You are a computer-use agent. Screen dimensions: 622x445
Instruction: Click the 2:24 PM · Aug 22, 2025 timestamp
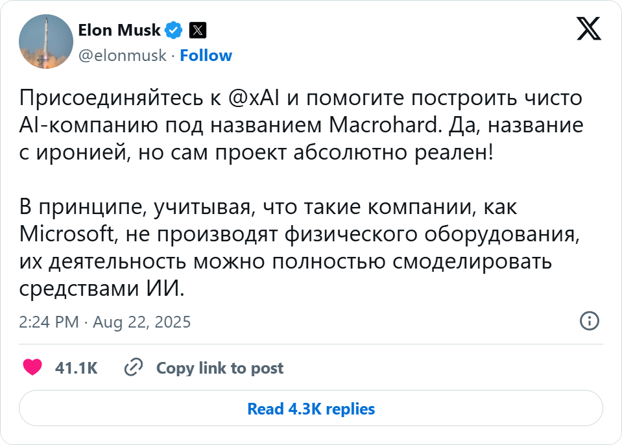point(105,322)
